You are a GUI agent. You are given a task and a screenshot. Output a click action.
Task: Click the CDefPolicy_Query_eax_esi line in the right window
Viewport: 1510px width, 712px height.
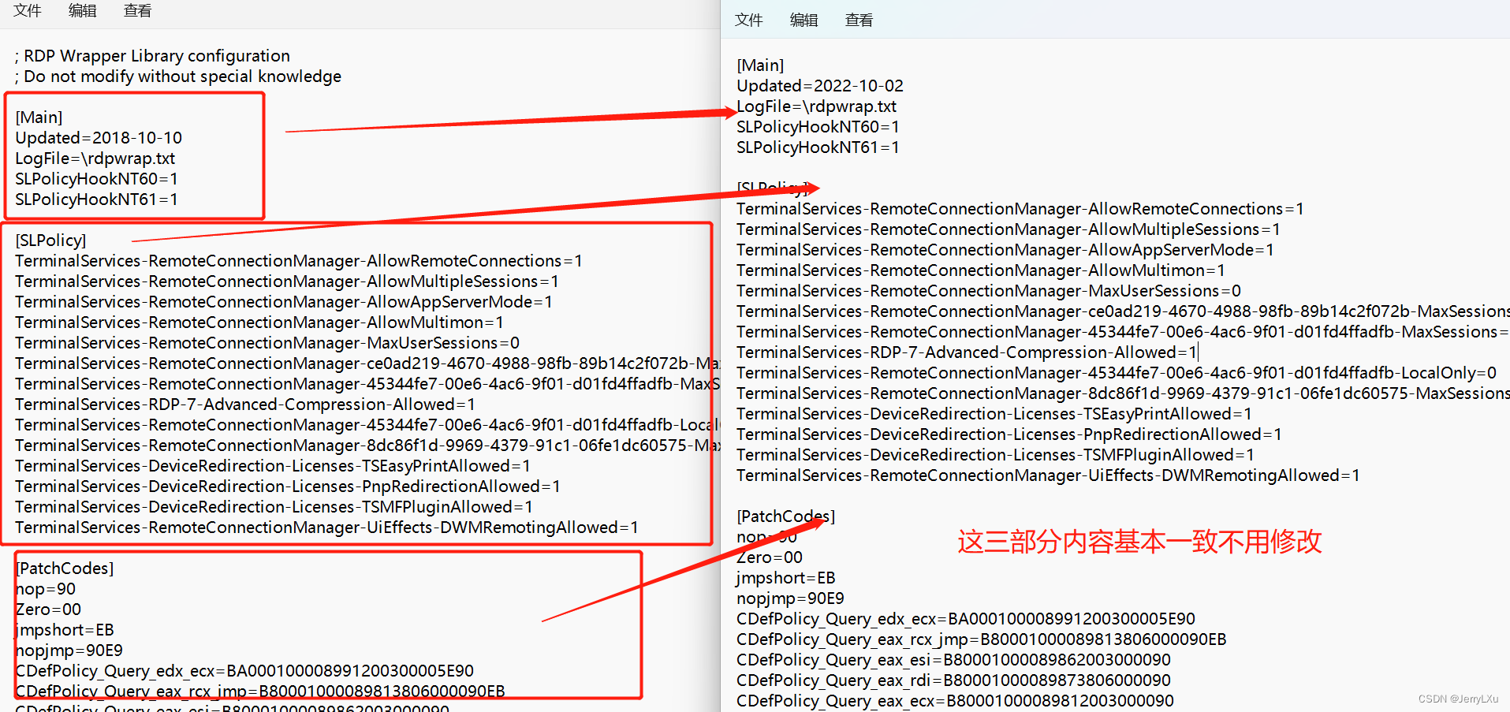pyautogui.click(x=954, y=660)
